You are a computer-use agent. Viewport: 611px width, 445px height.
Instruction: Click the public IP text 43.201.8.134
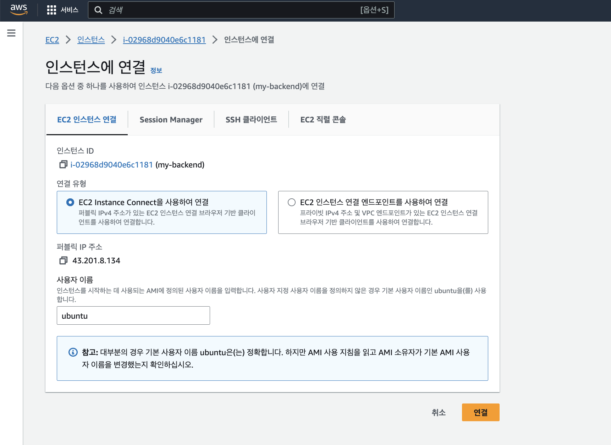tap(97, 260)
